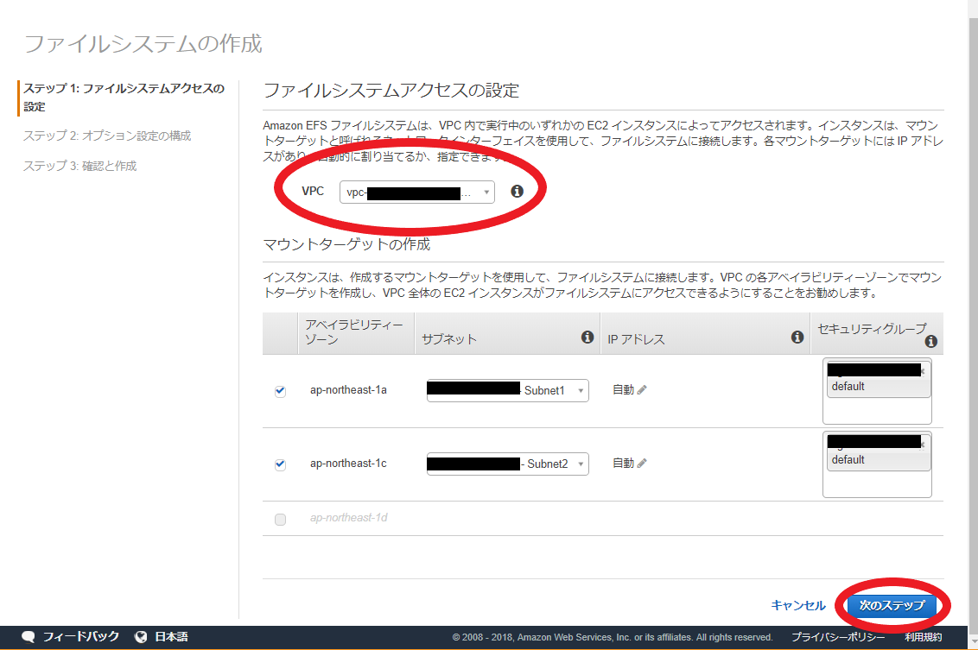Select ステップ 1: ファイルシステムアクセスの設定
Screen dimensions: 978x650
pos(124,98)
